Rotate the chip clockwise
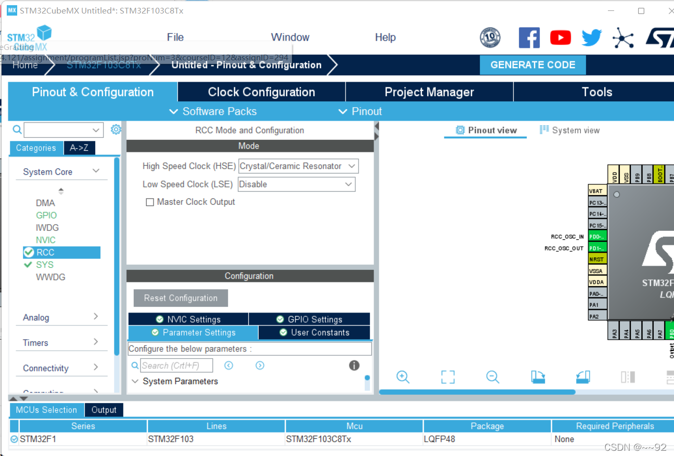Image resolution: width=674 pixels, height=456 pixels. click(x=538, y=377)
